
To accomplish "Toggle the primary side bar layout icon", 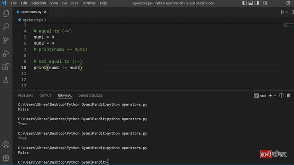I will [244, 3].
